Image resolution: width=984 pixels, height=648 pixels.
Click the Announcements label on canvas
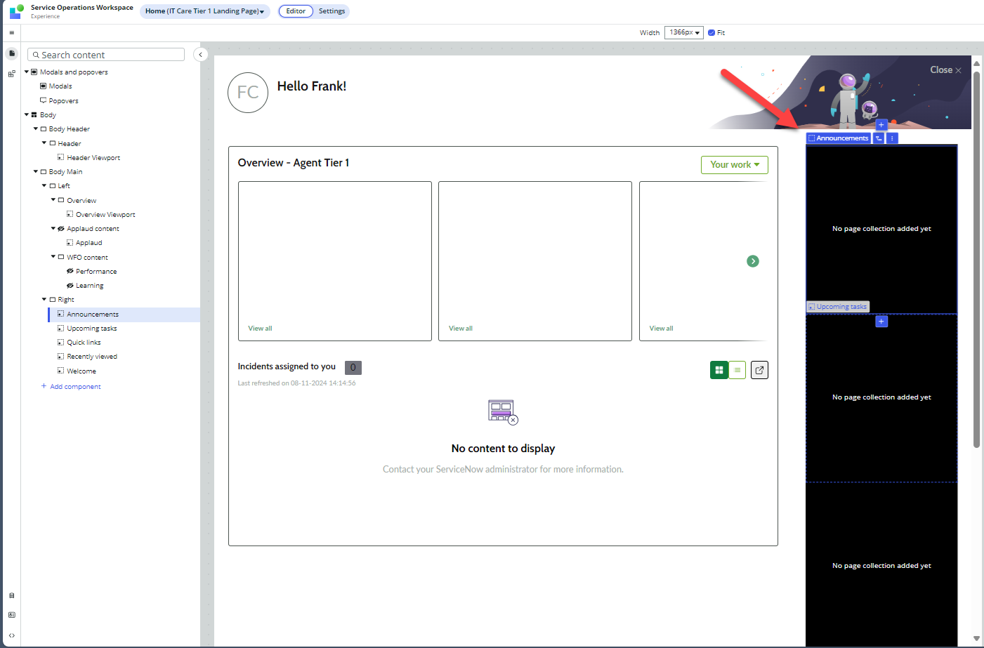(x=839, y=138)
